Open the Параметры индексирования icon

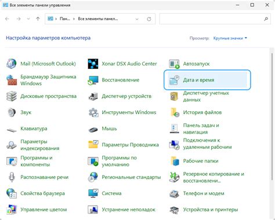pyautogui.click(x=12, y=145)
